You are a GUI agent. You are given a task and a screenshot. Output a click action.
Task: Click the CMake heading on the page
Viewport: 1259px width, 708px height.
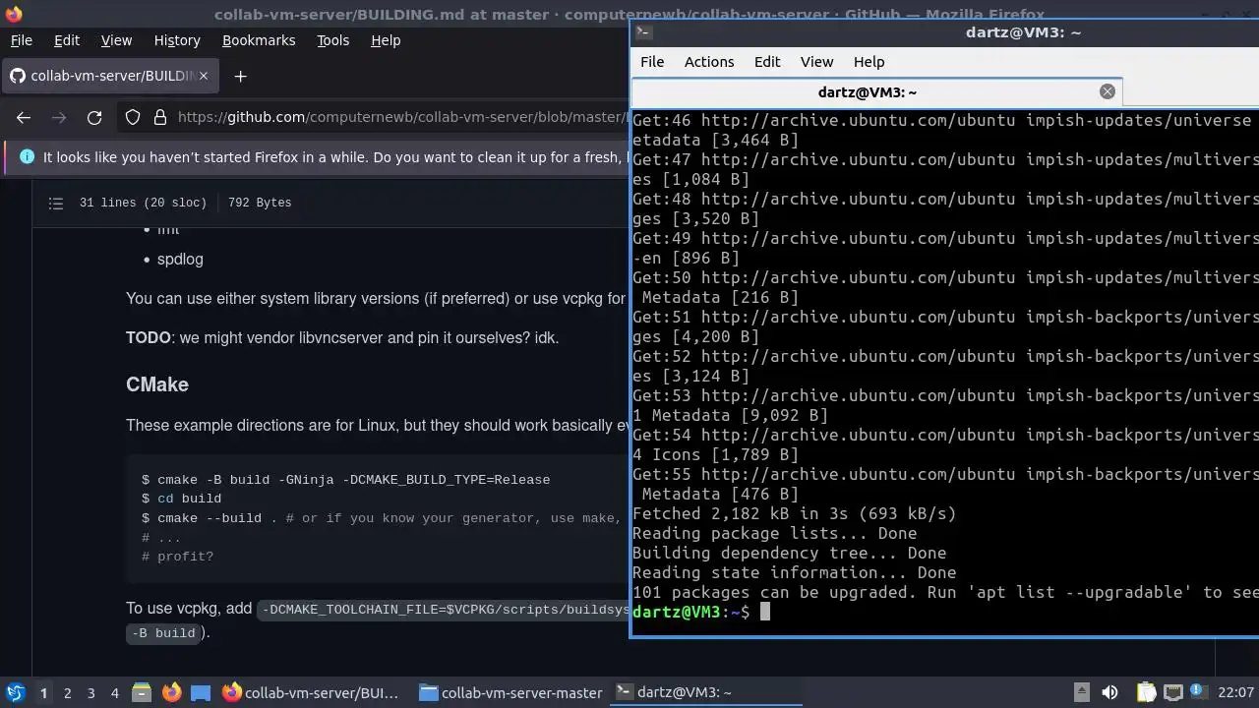(x=157, y=384)
